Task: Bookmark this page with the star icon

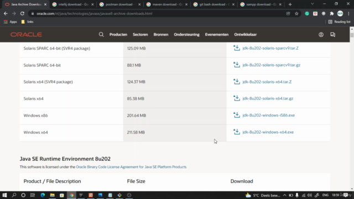Action: click(x=296, y=13)
